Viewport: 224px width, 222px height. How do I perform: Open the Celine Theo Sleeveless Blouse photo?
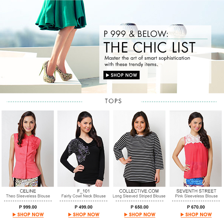[x=28, y=149]
